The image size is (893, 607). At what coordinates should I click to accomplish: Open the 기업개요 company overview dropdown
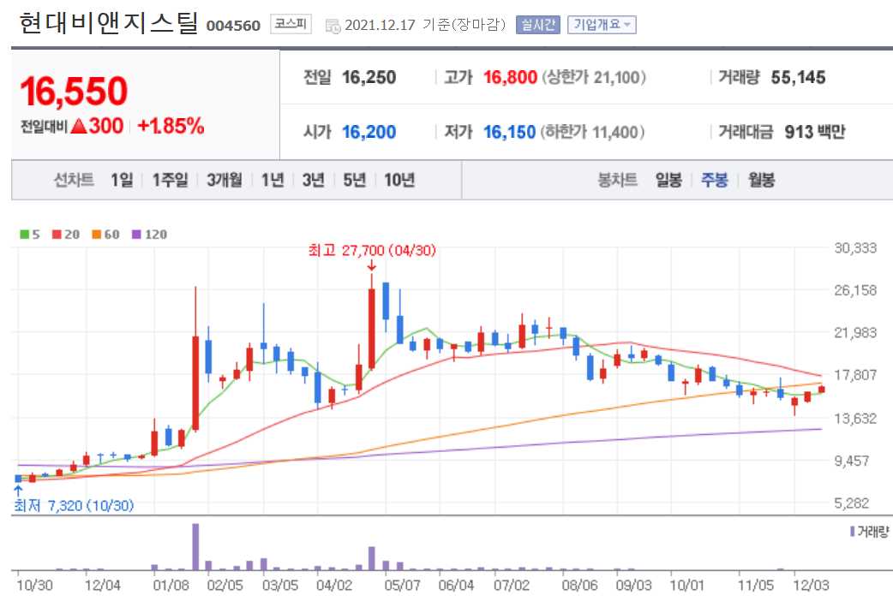coord(603,23)
